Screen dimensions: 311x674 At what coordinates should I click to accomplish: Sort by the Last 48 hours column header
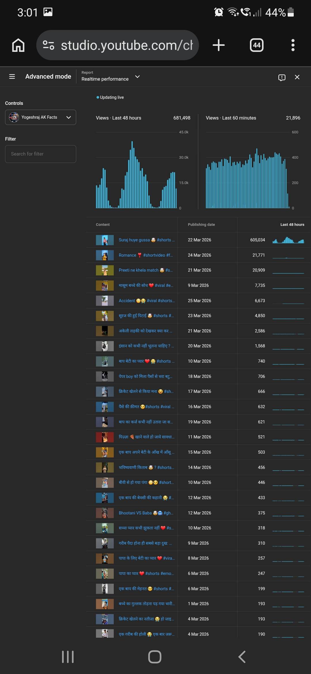[x=292, y=225]
